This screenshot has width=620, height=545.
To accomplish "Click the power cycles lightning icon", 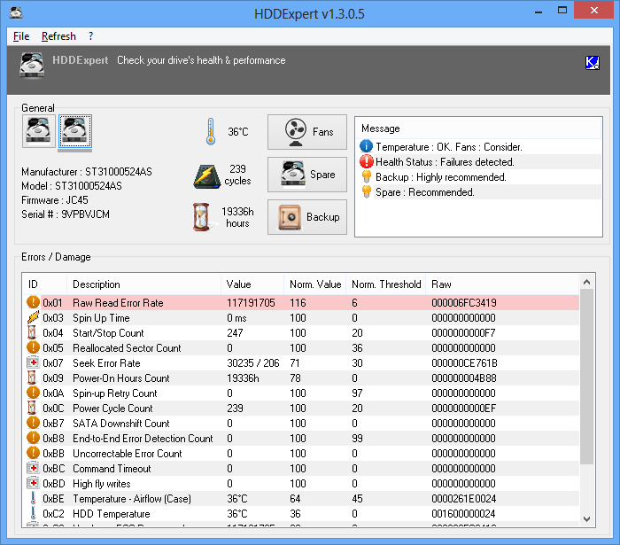I will pyautogui.click(x=206, y=176).
